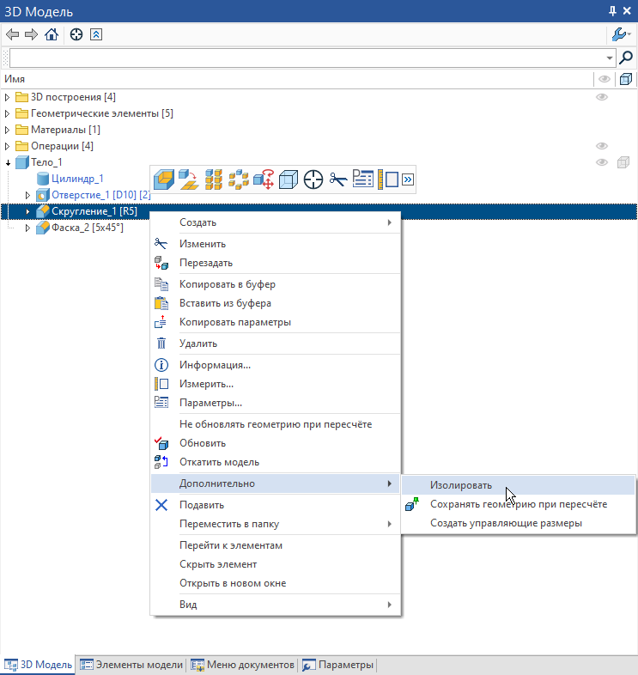This screenshot has height=675, width=638.
Task: Expand the Материалы folder node
Action: tap(8, 130)
